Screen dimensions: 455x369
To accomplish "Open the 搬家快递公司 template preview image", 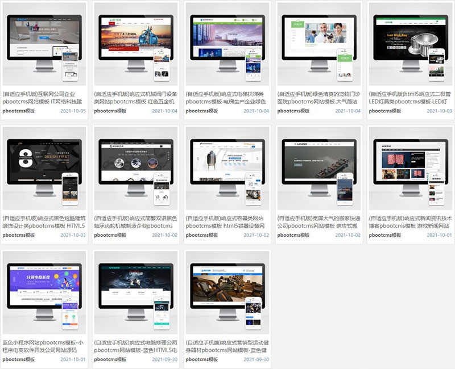I will point(318,168).
